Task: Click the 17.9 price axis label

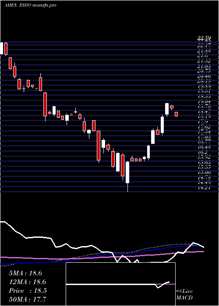Action: [x=202, y=122]
